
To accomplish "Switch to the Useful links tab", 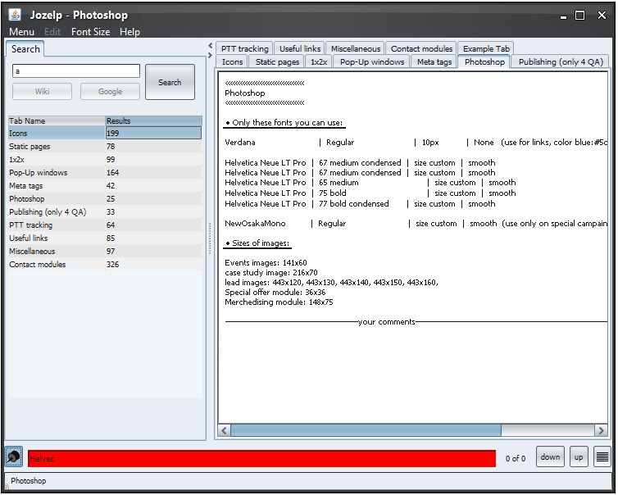I will (299, 48).
